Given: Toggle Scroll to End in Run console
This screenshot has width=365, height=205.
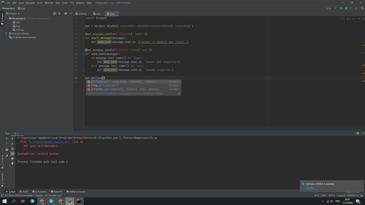Looking at the screenshot, I should coord(12,153).
